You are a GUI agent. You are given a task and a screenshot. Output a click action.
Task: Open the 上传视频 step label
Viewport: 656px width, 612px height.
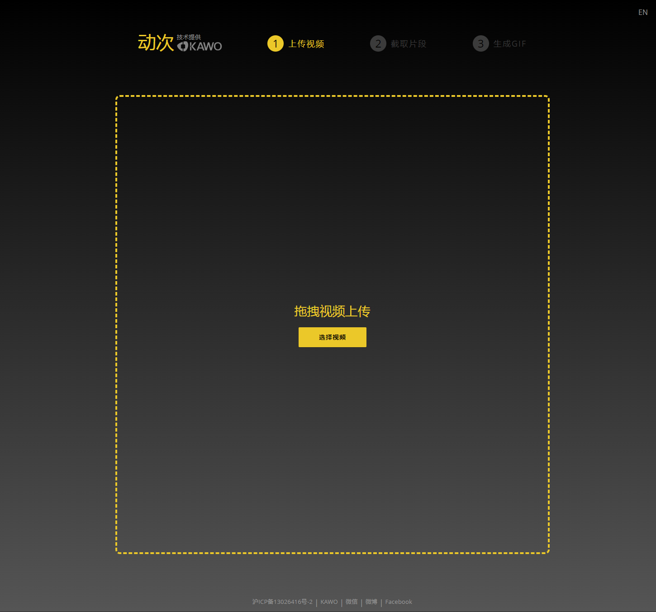click(x=306, y=44)
